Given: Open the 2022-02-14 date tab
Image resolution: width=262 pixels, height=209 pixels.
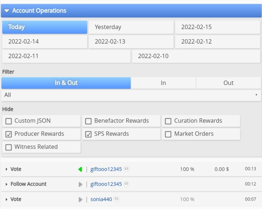Looking at the screenshot, I should tap(45, 42).
